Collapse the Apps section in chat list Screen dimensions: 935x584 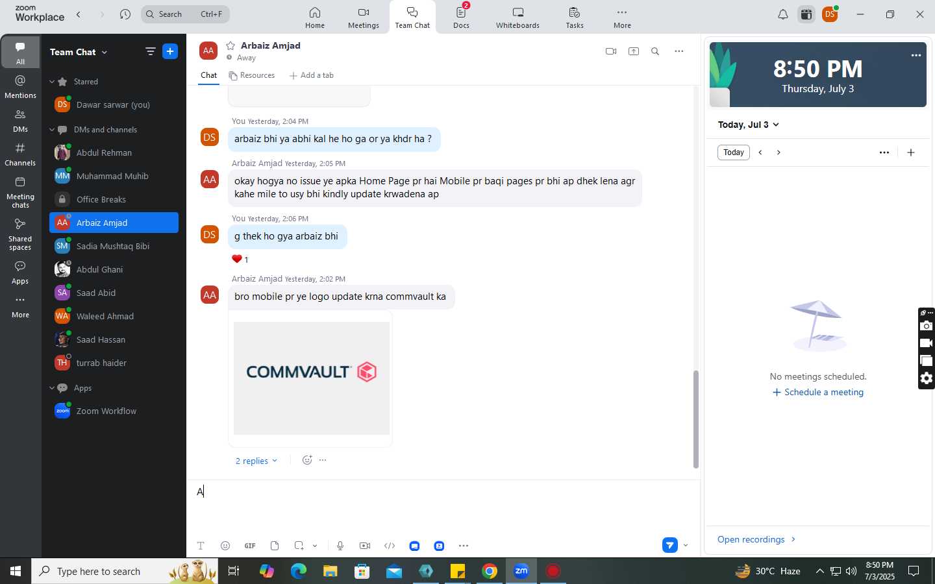[52, 388]
